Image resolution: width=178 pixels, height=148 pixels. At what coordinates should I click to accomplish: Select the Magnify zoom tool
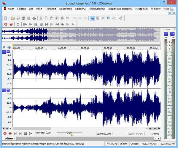97,18
